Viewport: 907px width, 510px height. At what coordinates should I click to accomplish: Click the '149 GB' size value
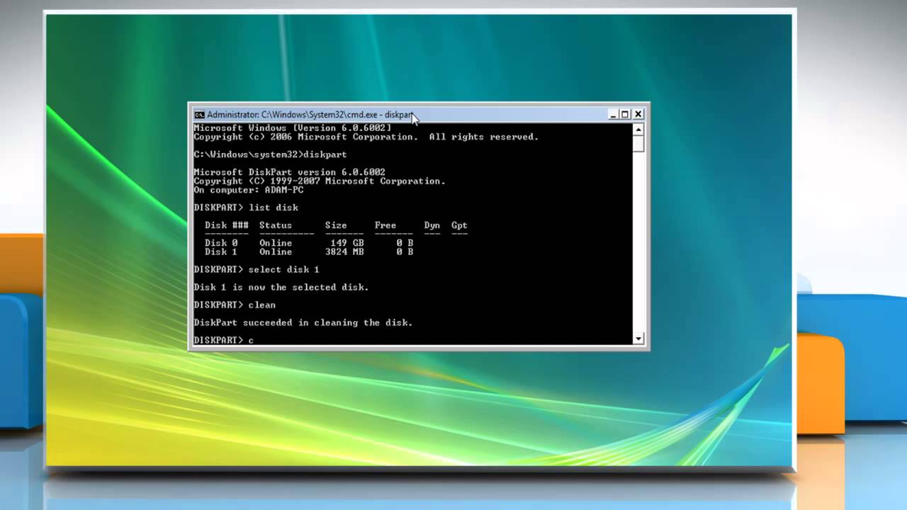pos(347,243)
